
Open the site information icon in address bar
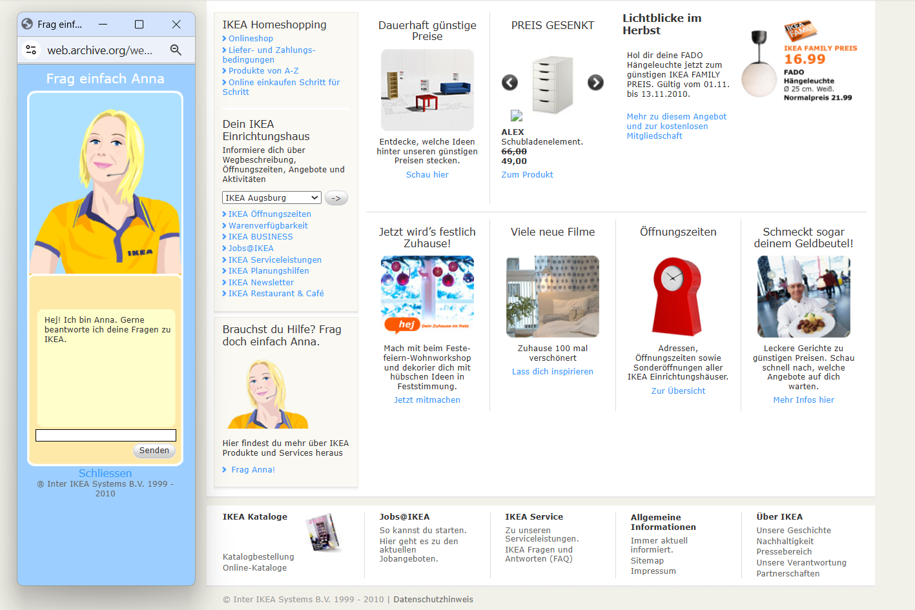click(x=30, y=50)
